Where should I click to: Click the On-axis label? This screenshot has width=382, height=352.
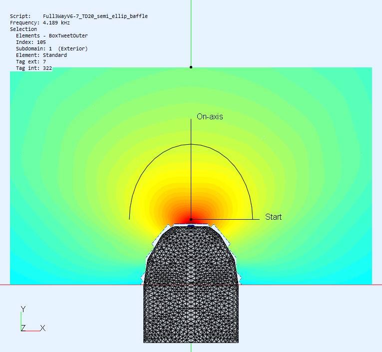click(210, 116)
